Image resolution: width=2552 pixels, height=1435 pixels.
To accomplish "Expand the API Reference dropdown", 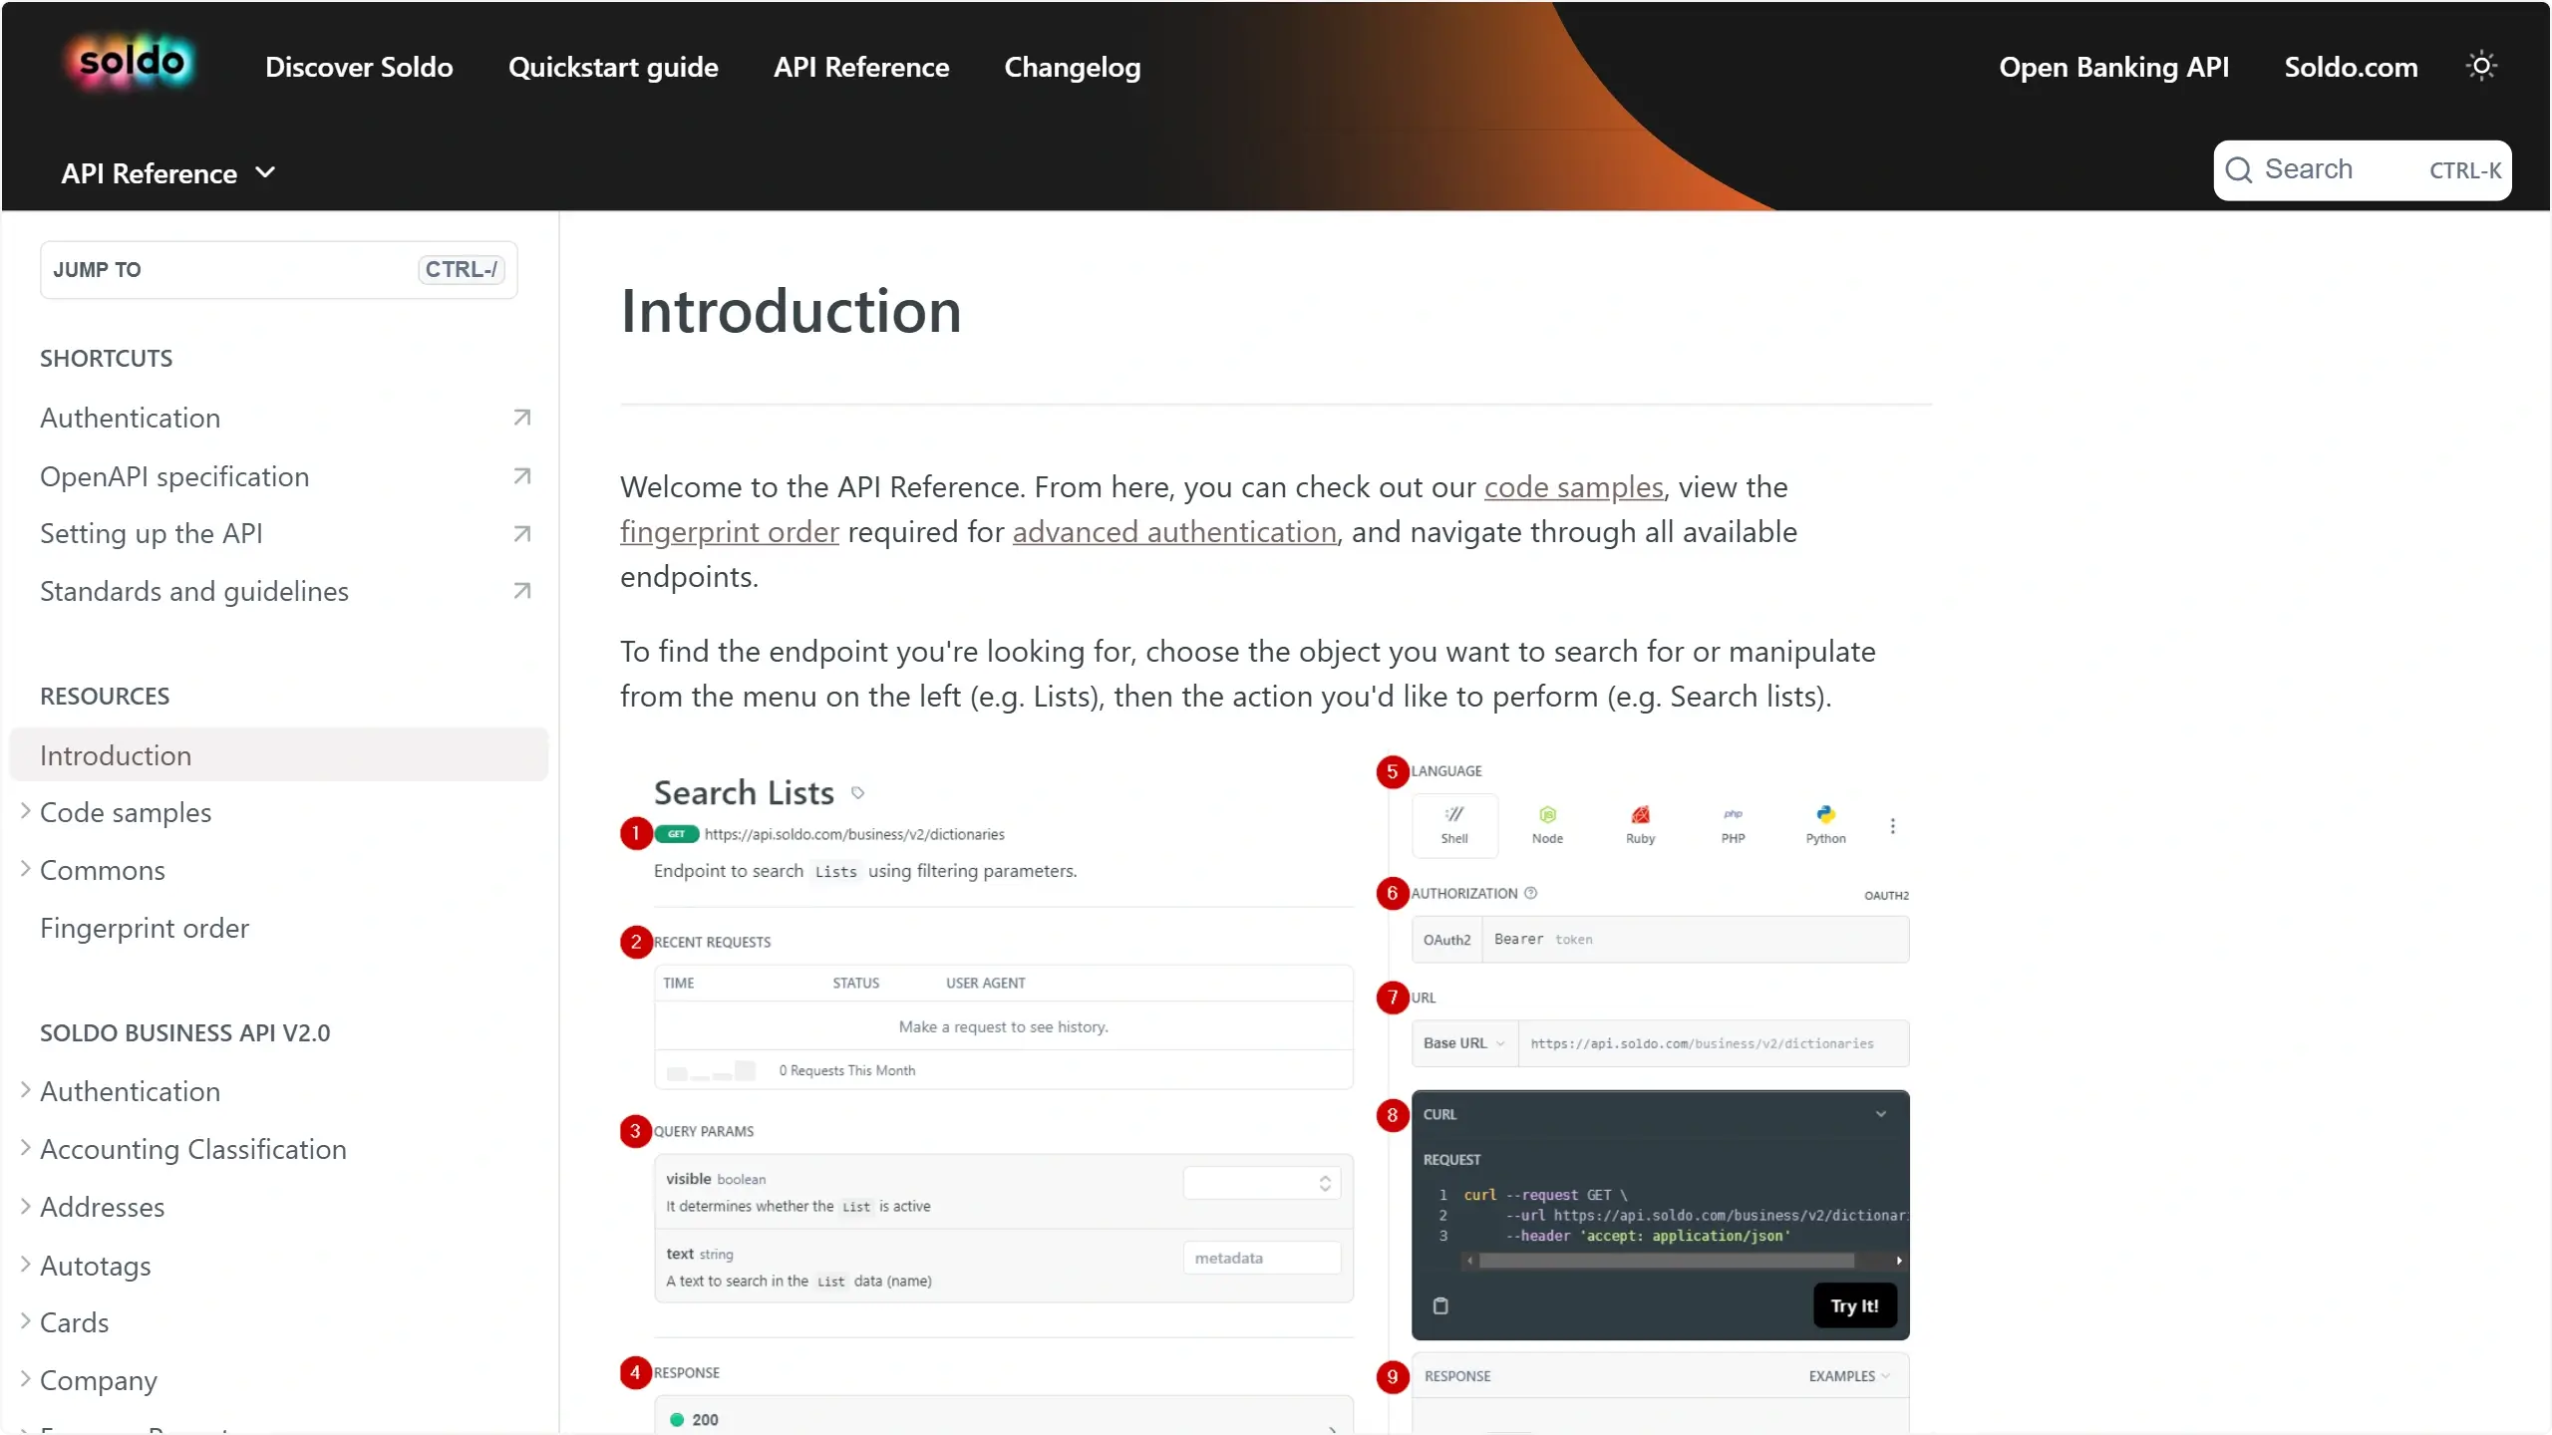I will pyautogui.click(x=168, y=173).
